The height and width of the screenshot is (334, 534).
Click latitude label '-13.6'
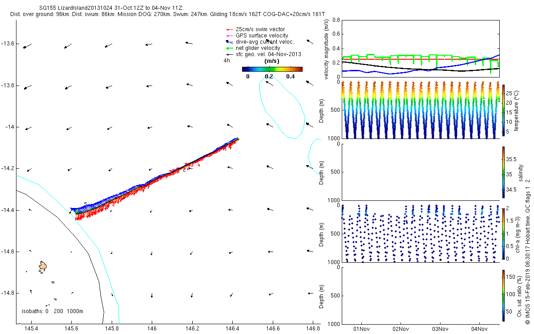coord(8,44)
